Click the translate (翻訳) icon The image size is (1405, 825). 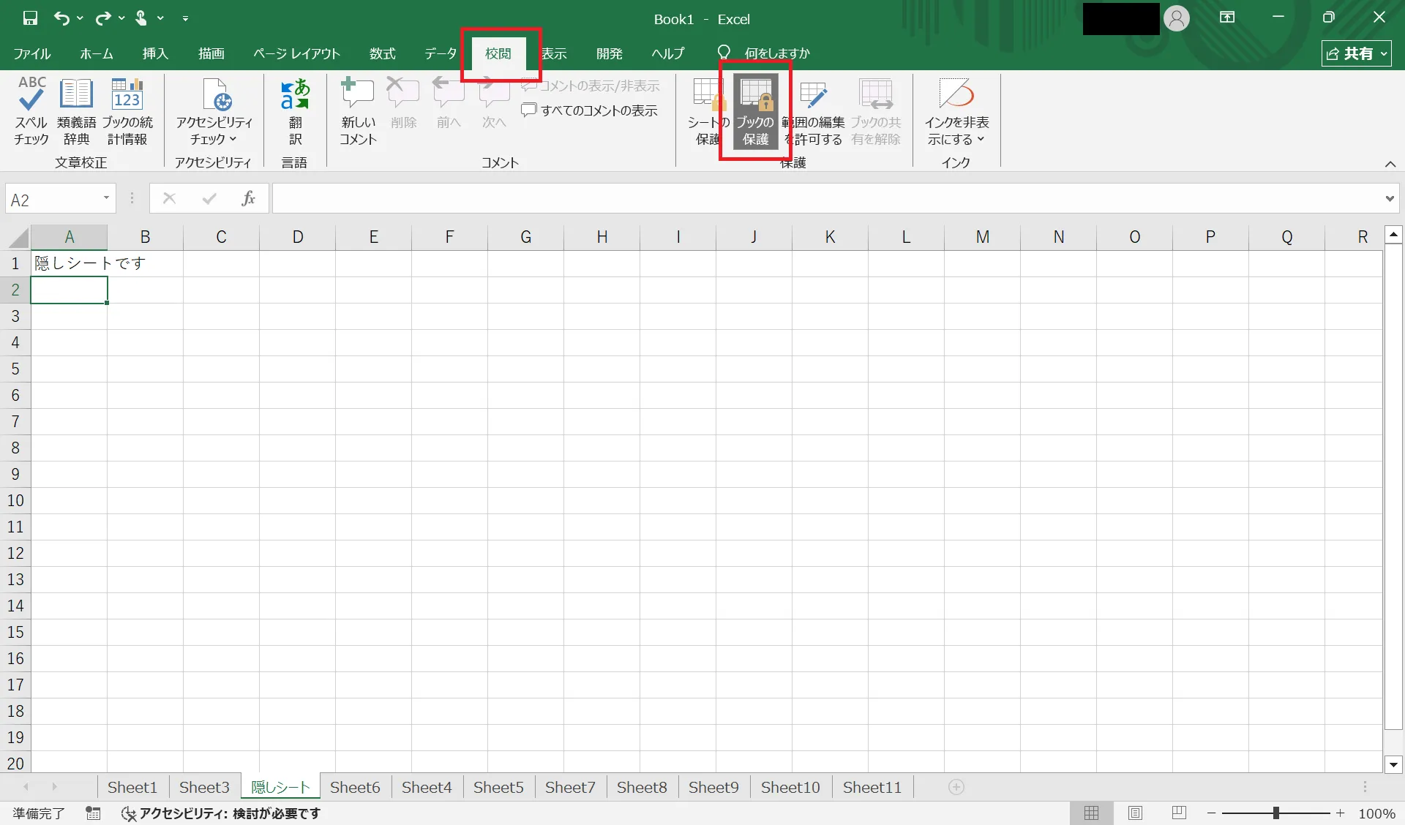295,110
